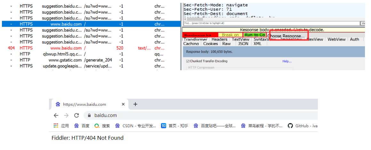Select the qbwup.html5.qq.c... session row
Viewport: 371px width, 150px height.
pyautogui.click(x=91, y=54)
